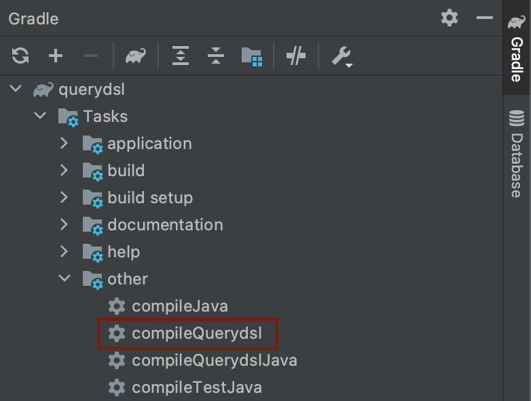Click the help folder icon
Screen dimensions: 531x401
pos(93,253)
